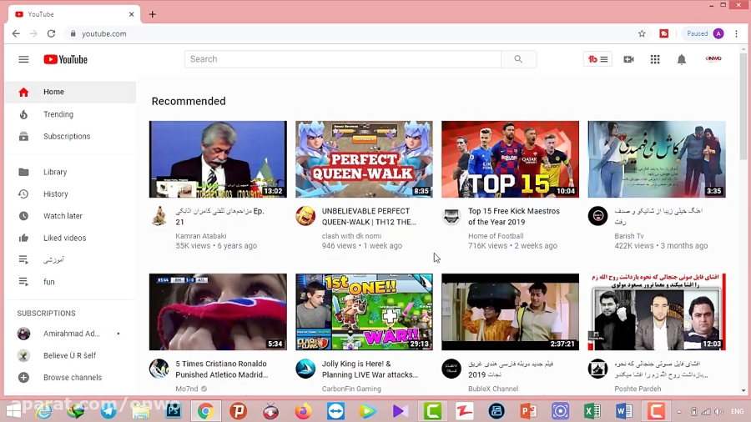Open the YouTube apps grid
Screen dimensions: 751x422
[655, 59]
